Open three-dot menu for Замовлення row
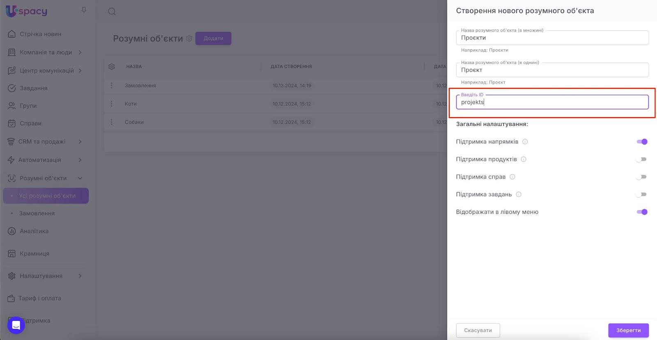 click(112, 86)
